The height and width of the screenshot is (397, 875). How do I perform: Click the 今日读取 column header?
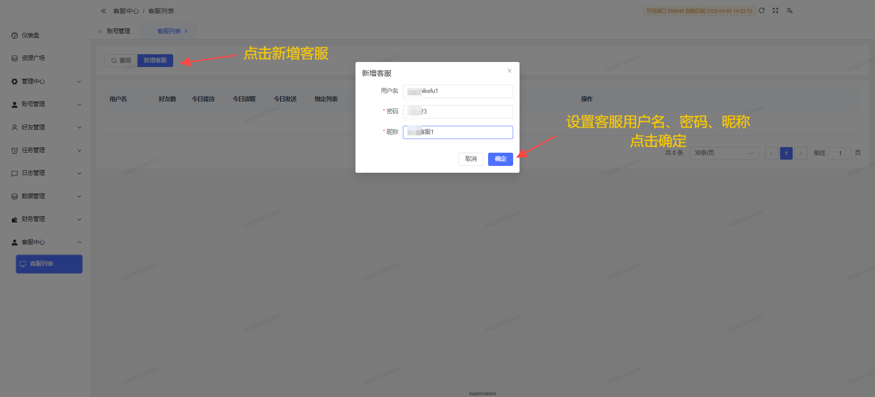[244, 99]
